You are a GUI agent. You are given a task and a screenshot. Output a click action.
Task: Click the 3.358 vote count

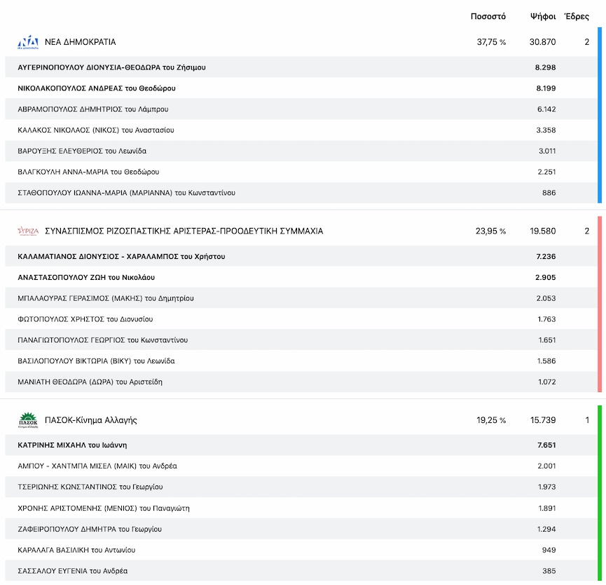[x=546, y=130]
